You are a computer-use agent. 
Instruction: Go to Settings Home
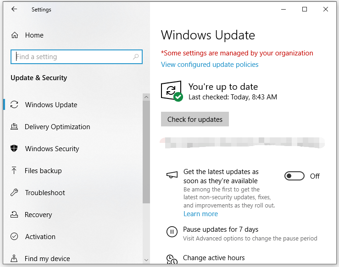click(x=34, y=35)
